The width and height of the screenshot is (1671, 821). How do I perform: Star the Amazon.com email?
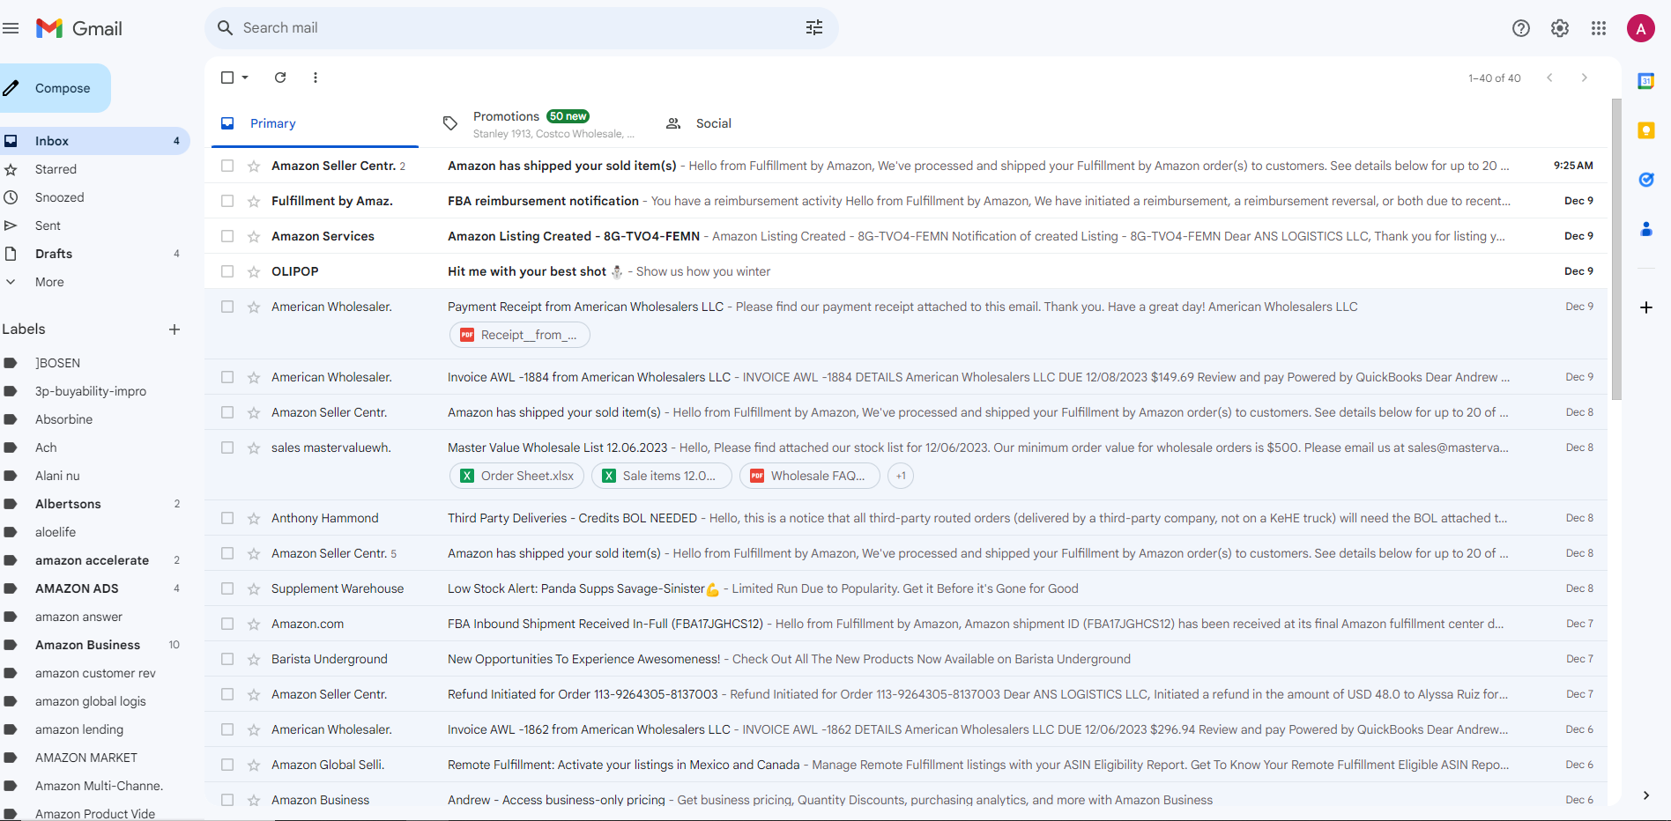point(254,624)
